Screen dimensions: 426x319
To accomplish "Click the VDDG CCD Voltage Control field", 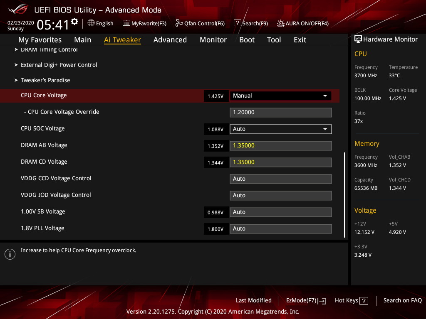I will [281, 179].
